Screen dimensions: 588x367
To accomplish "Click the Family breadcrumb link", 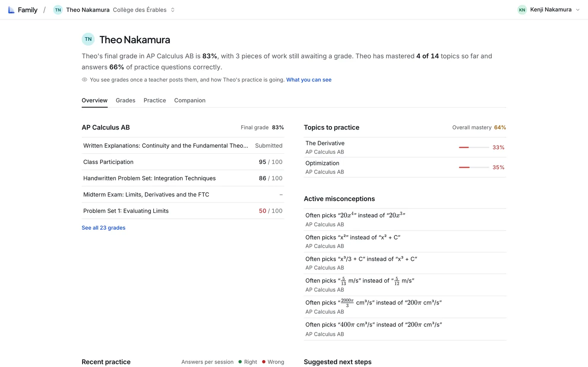I will point(28,9).
